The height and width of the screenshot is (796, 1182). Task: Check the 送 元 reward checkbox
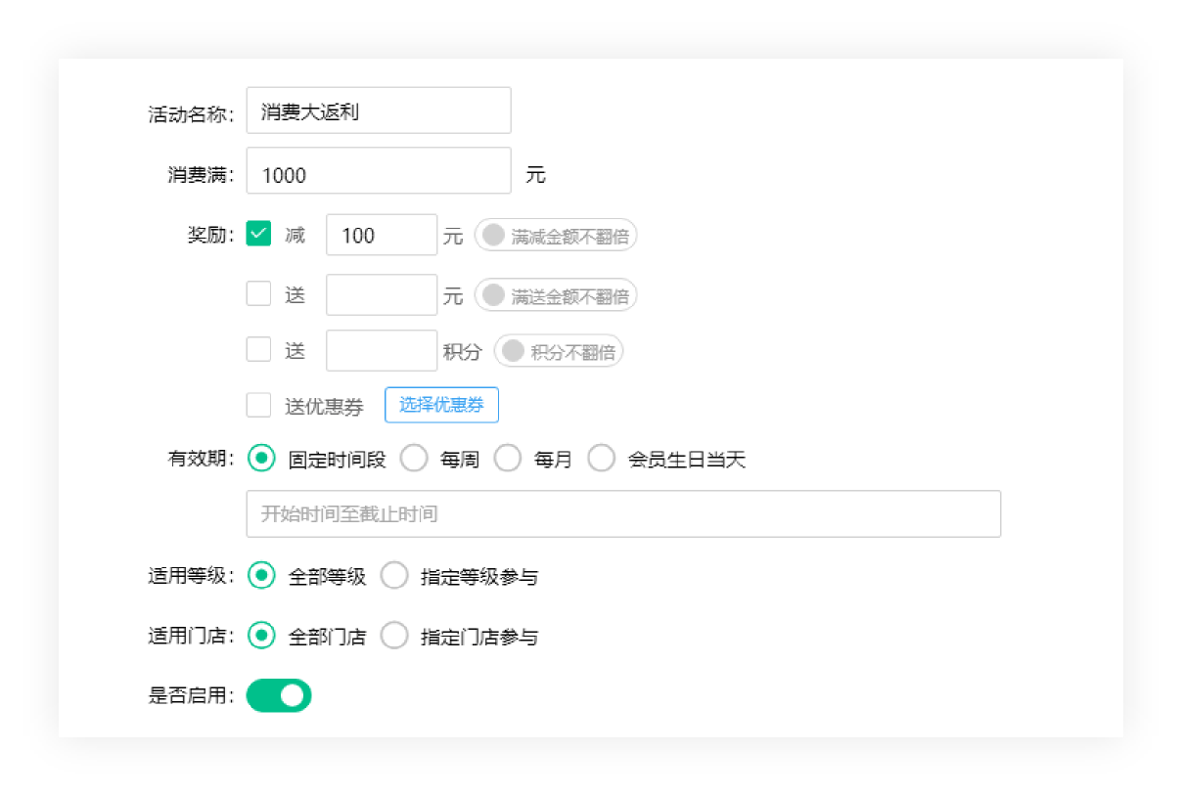tap(258, 293)
